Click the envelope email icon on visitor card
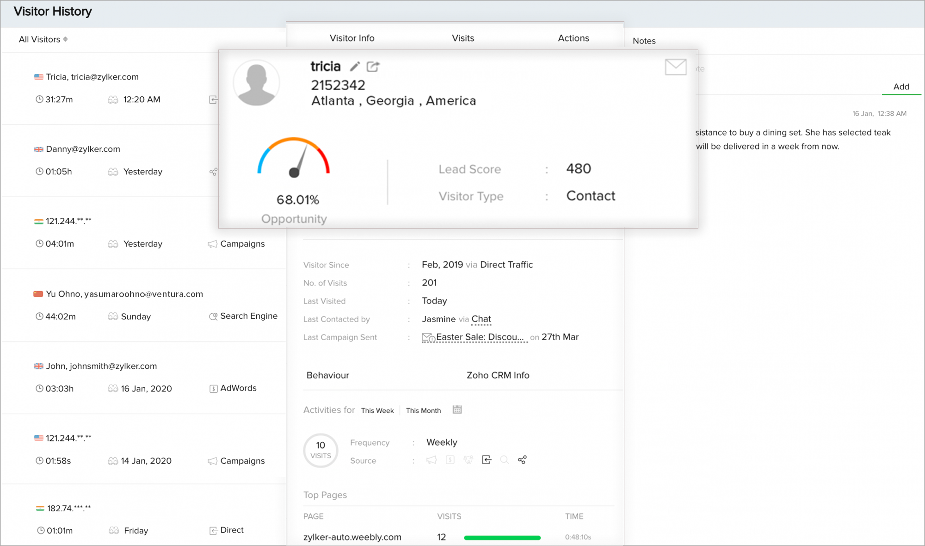 tap(675, 67)
